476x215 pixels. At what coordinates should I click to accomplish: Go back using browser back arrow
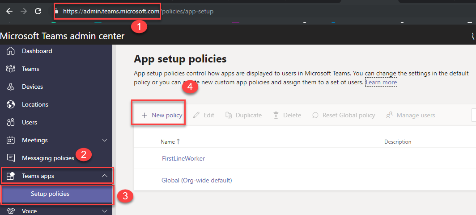point(9,11)
